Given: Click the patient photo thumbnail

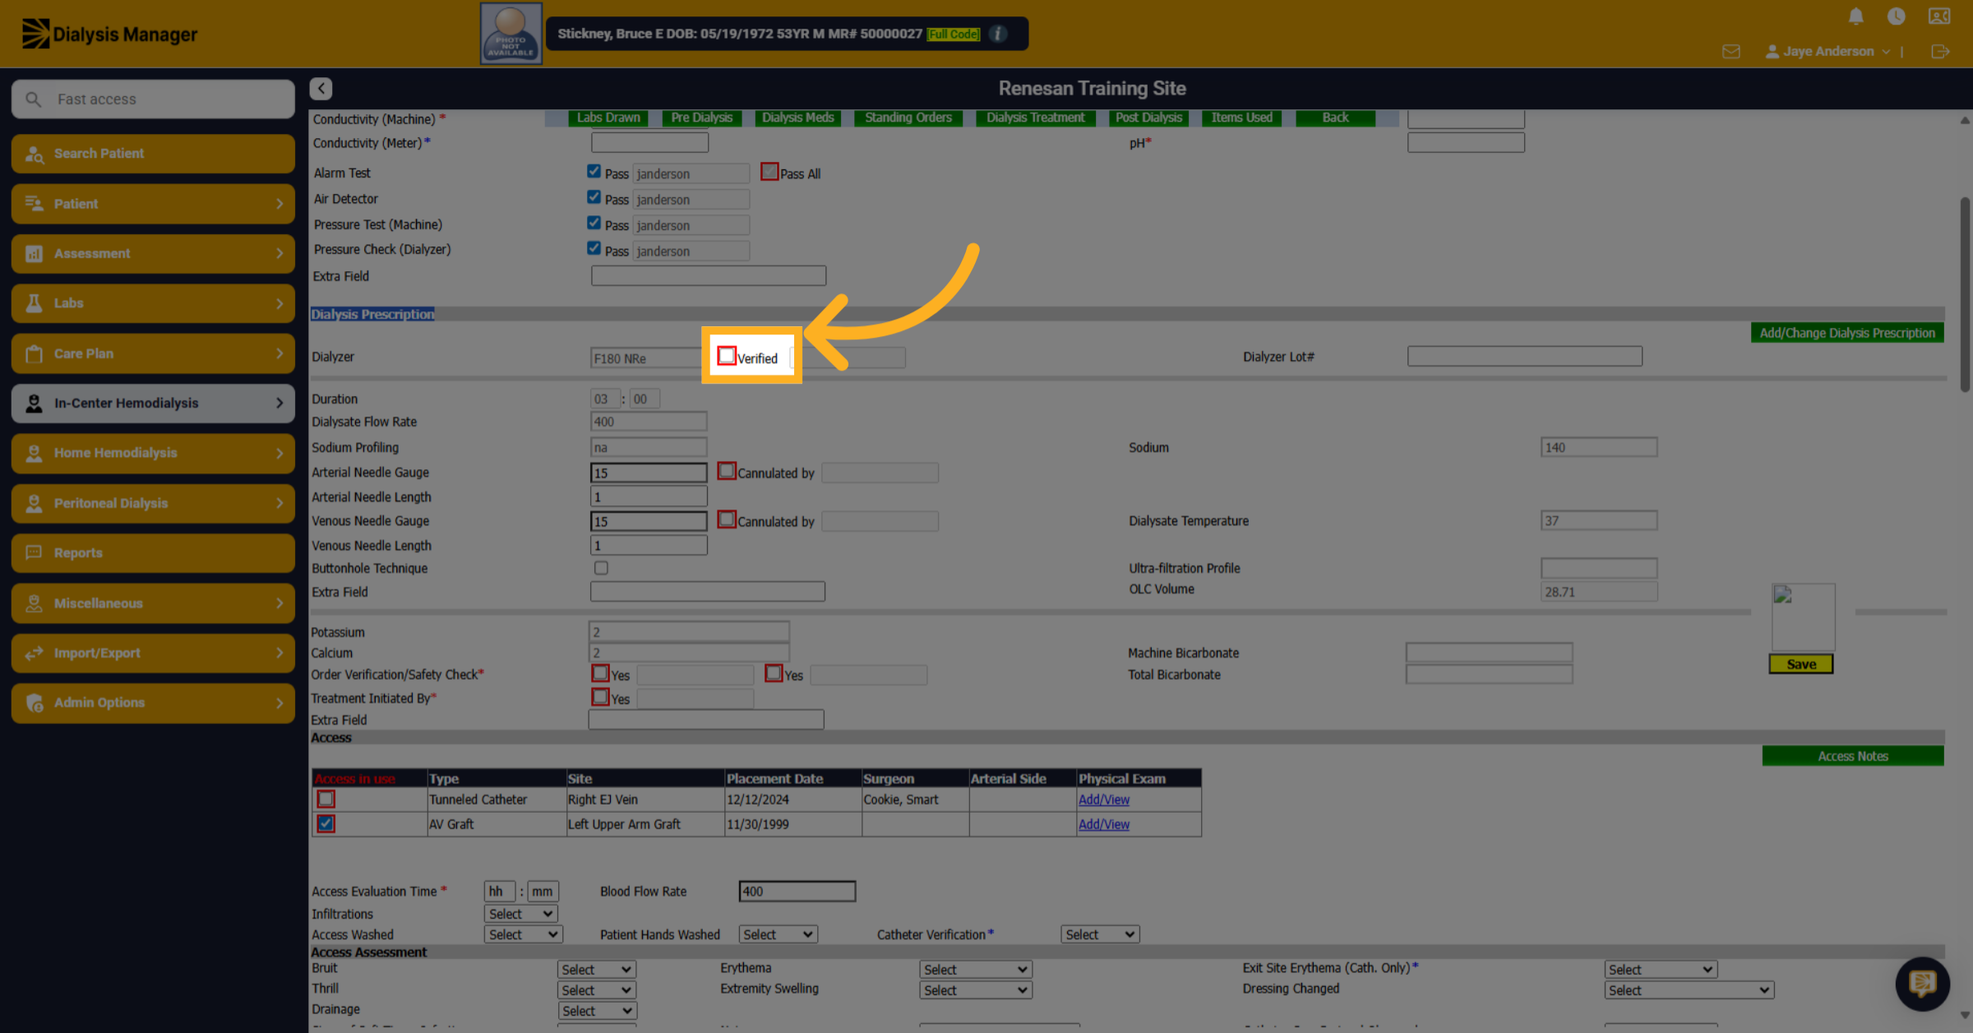Looking at the screenshot, I should tap(511, 34).
